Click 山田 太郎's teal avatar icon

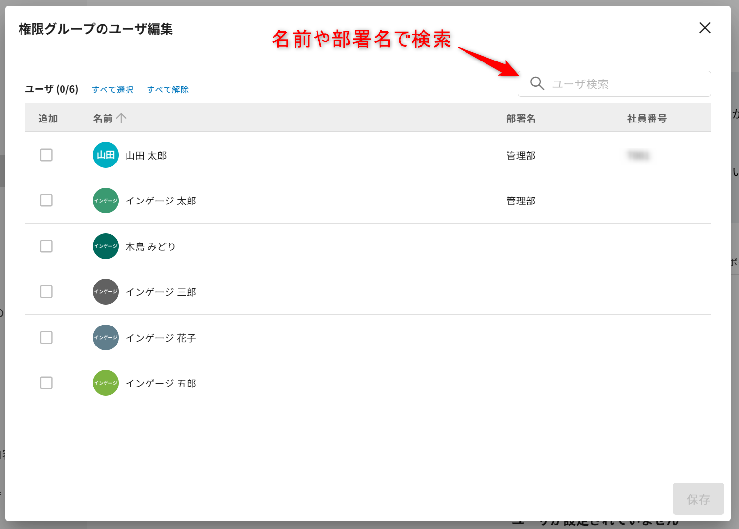[106, 155]
